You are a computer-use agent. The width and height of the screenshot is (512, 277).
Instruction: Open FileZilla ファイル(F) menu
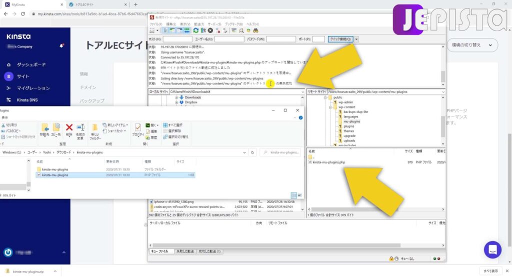156,24
